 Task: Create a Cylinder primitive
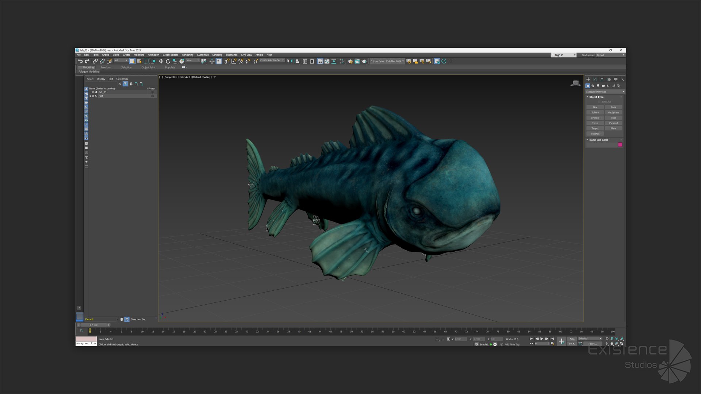pos(595,118)
